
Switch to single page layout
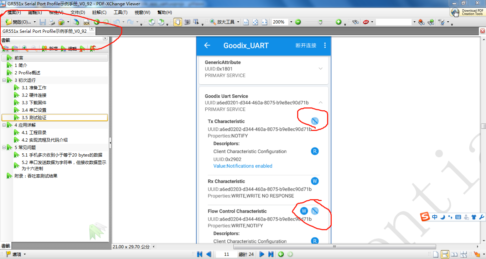pos(435,254)
